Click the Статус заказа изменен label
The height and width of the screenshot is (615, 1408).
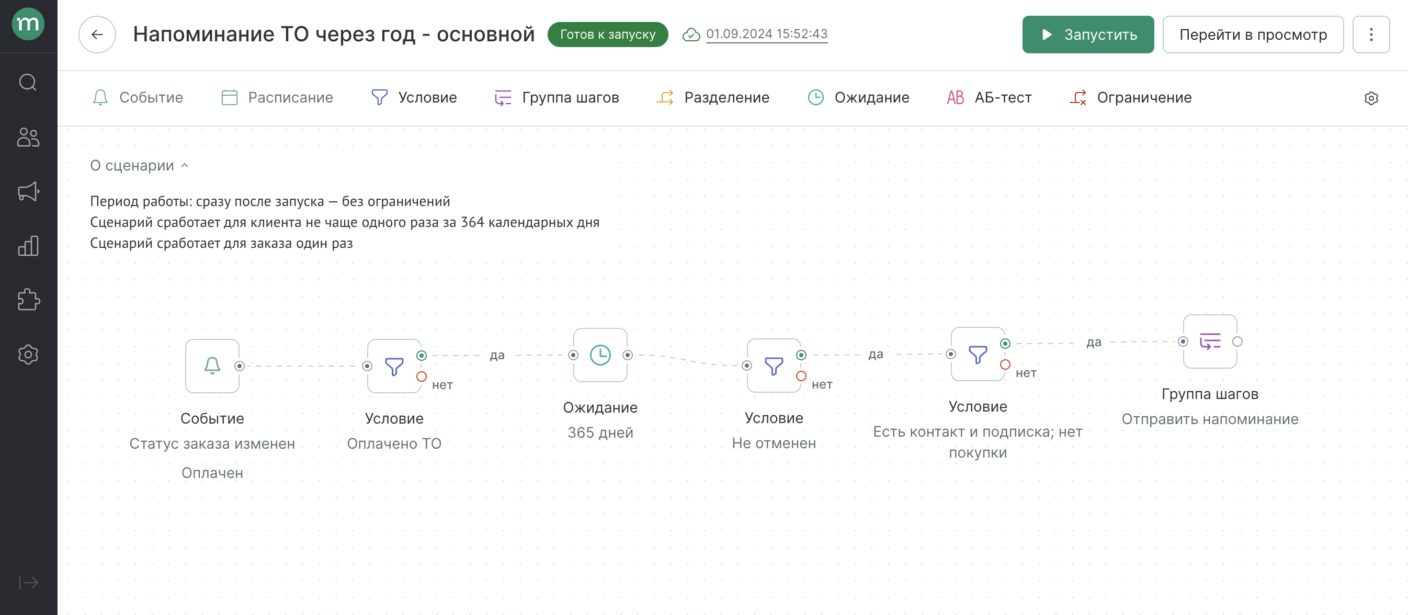(212, 444)
